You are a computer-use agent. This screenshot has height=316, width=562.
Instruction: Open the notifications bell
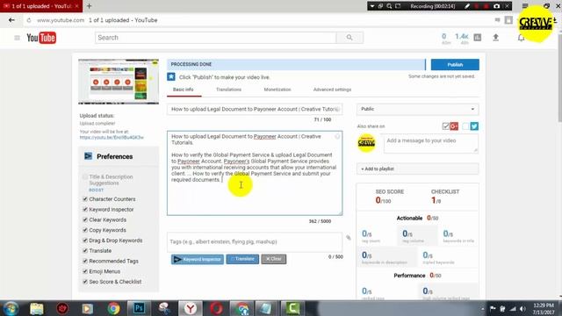pyautogui.click(x=521, y=38)
